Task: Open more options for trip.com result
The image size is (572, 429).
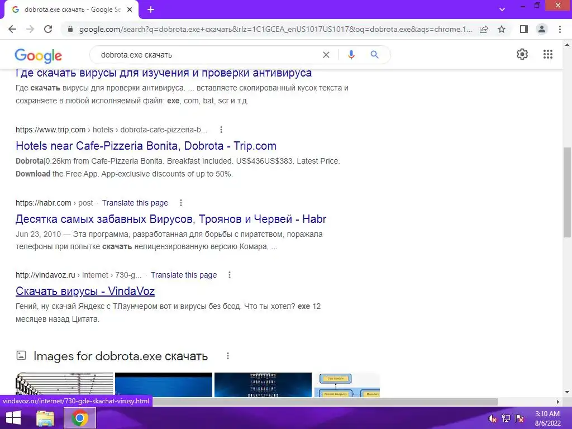Action: pyautogui.click(x=221, y=130)
